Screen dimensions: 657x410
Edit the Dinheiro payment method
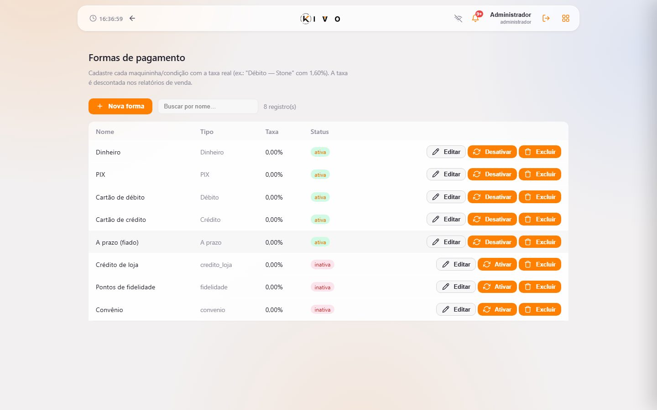point(446,152)
